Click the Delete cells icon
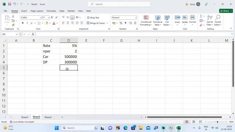This screenshot has height=132, width=235. pos(185,18)
